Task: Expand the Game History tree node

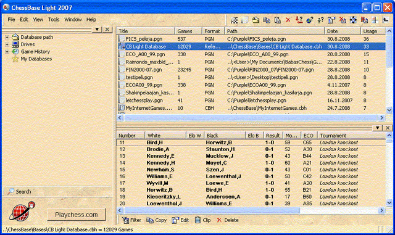Action: tap(7, 52)
